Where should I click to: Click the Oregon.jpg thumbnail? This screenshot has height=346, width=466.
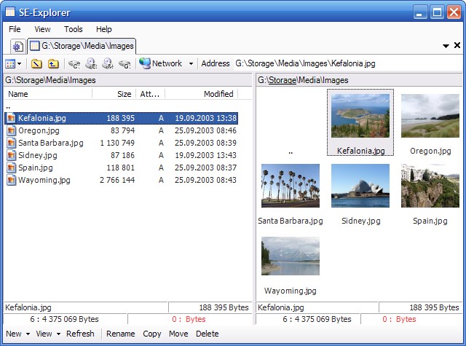pyautogui.click(x=430, y=116)
